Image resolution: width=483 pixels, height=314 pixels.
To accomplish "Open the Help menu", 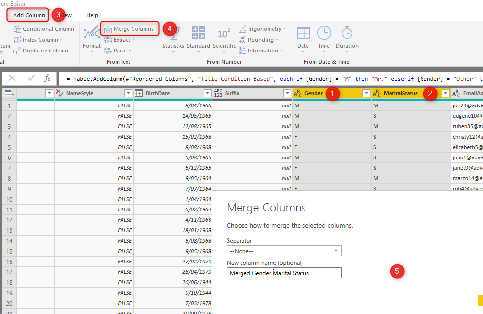I will click(92, 15).
